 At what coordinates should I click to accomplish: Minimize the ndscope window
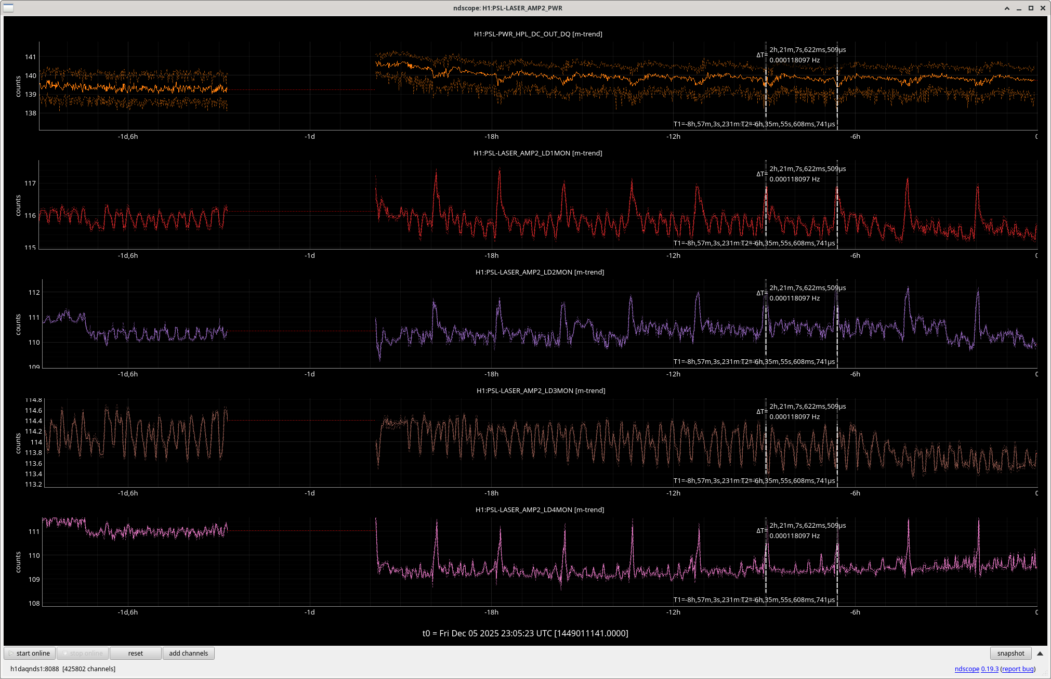[x=1019, y=8]
